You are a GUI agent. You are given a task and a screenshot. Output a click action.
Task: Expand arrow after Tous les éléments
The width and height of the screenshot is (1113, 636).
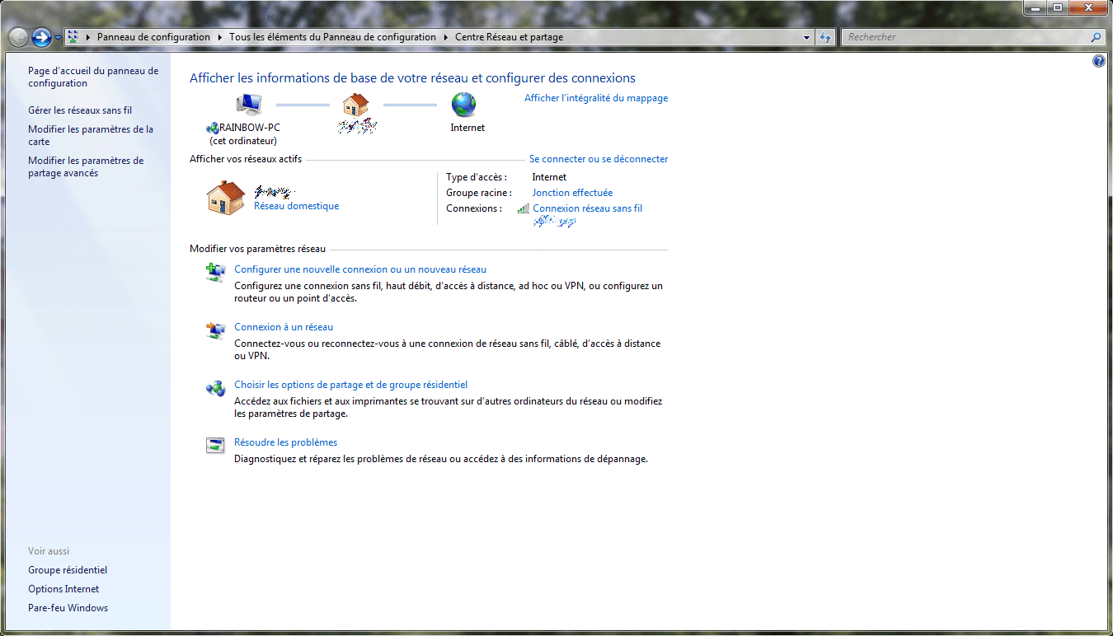click(x=446, y=37)
